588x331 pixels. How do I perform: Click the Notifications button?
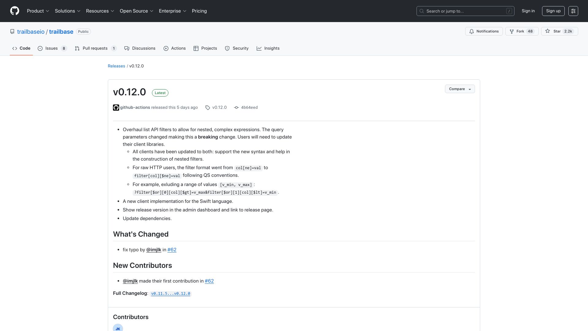pos(484,31)
